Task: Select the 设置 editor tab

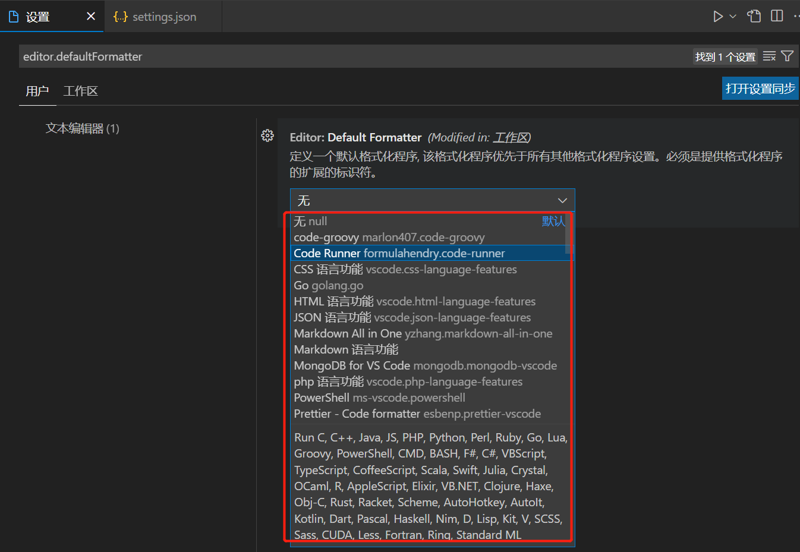Action: pos(52,17)
